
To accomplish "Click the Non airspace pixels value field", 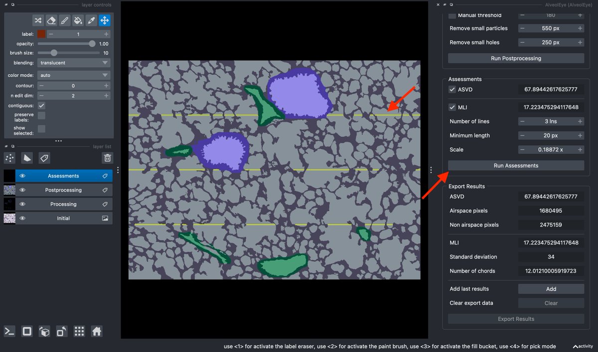I will coord(551,225).
